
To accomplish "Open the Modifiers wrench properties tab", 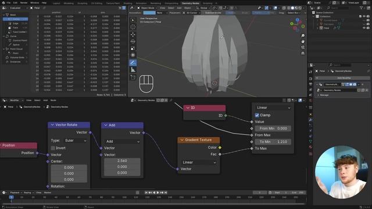I will tap(310, 120).
